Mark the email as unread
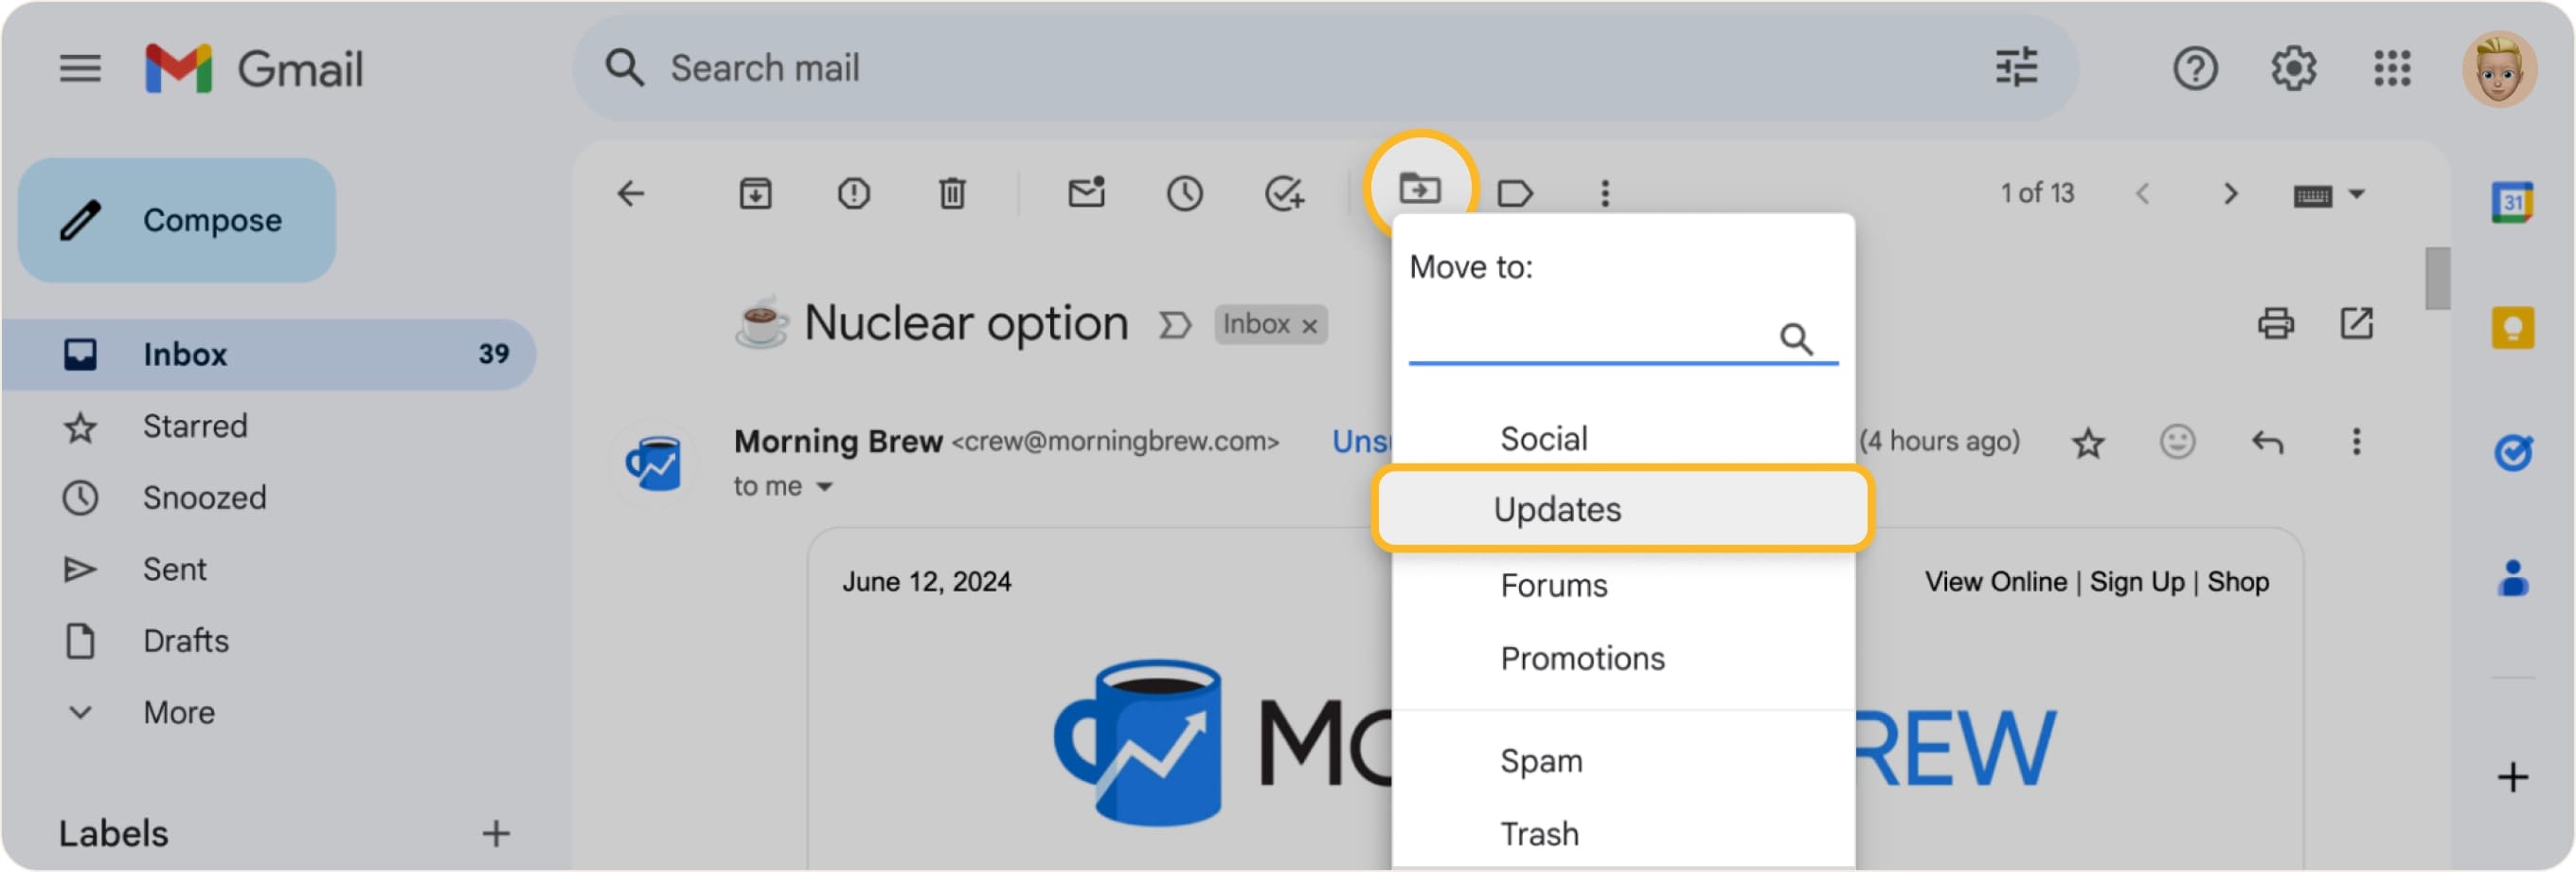Viewport: 2576px width, 872px height. point(1086,193)
